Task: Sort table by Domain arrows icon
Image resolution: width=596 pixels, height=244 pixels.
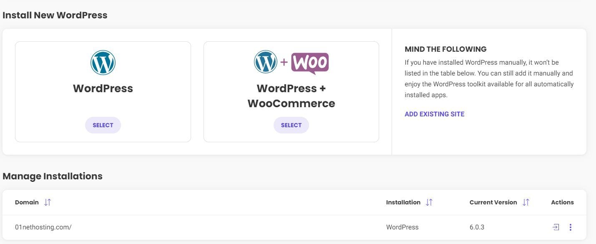Action: [48, 202]
